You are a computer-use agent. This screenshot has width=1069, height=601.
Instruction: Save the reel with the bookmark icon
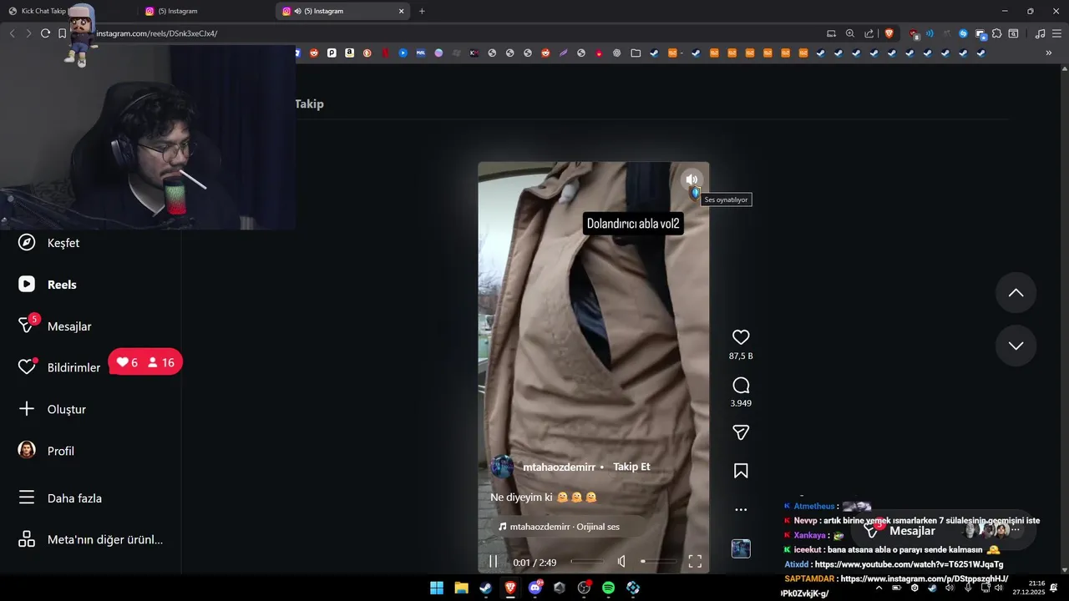(741, 471)
